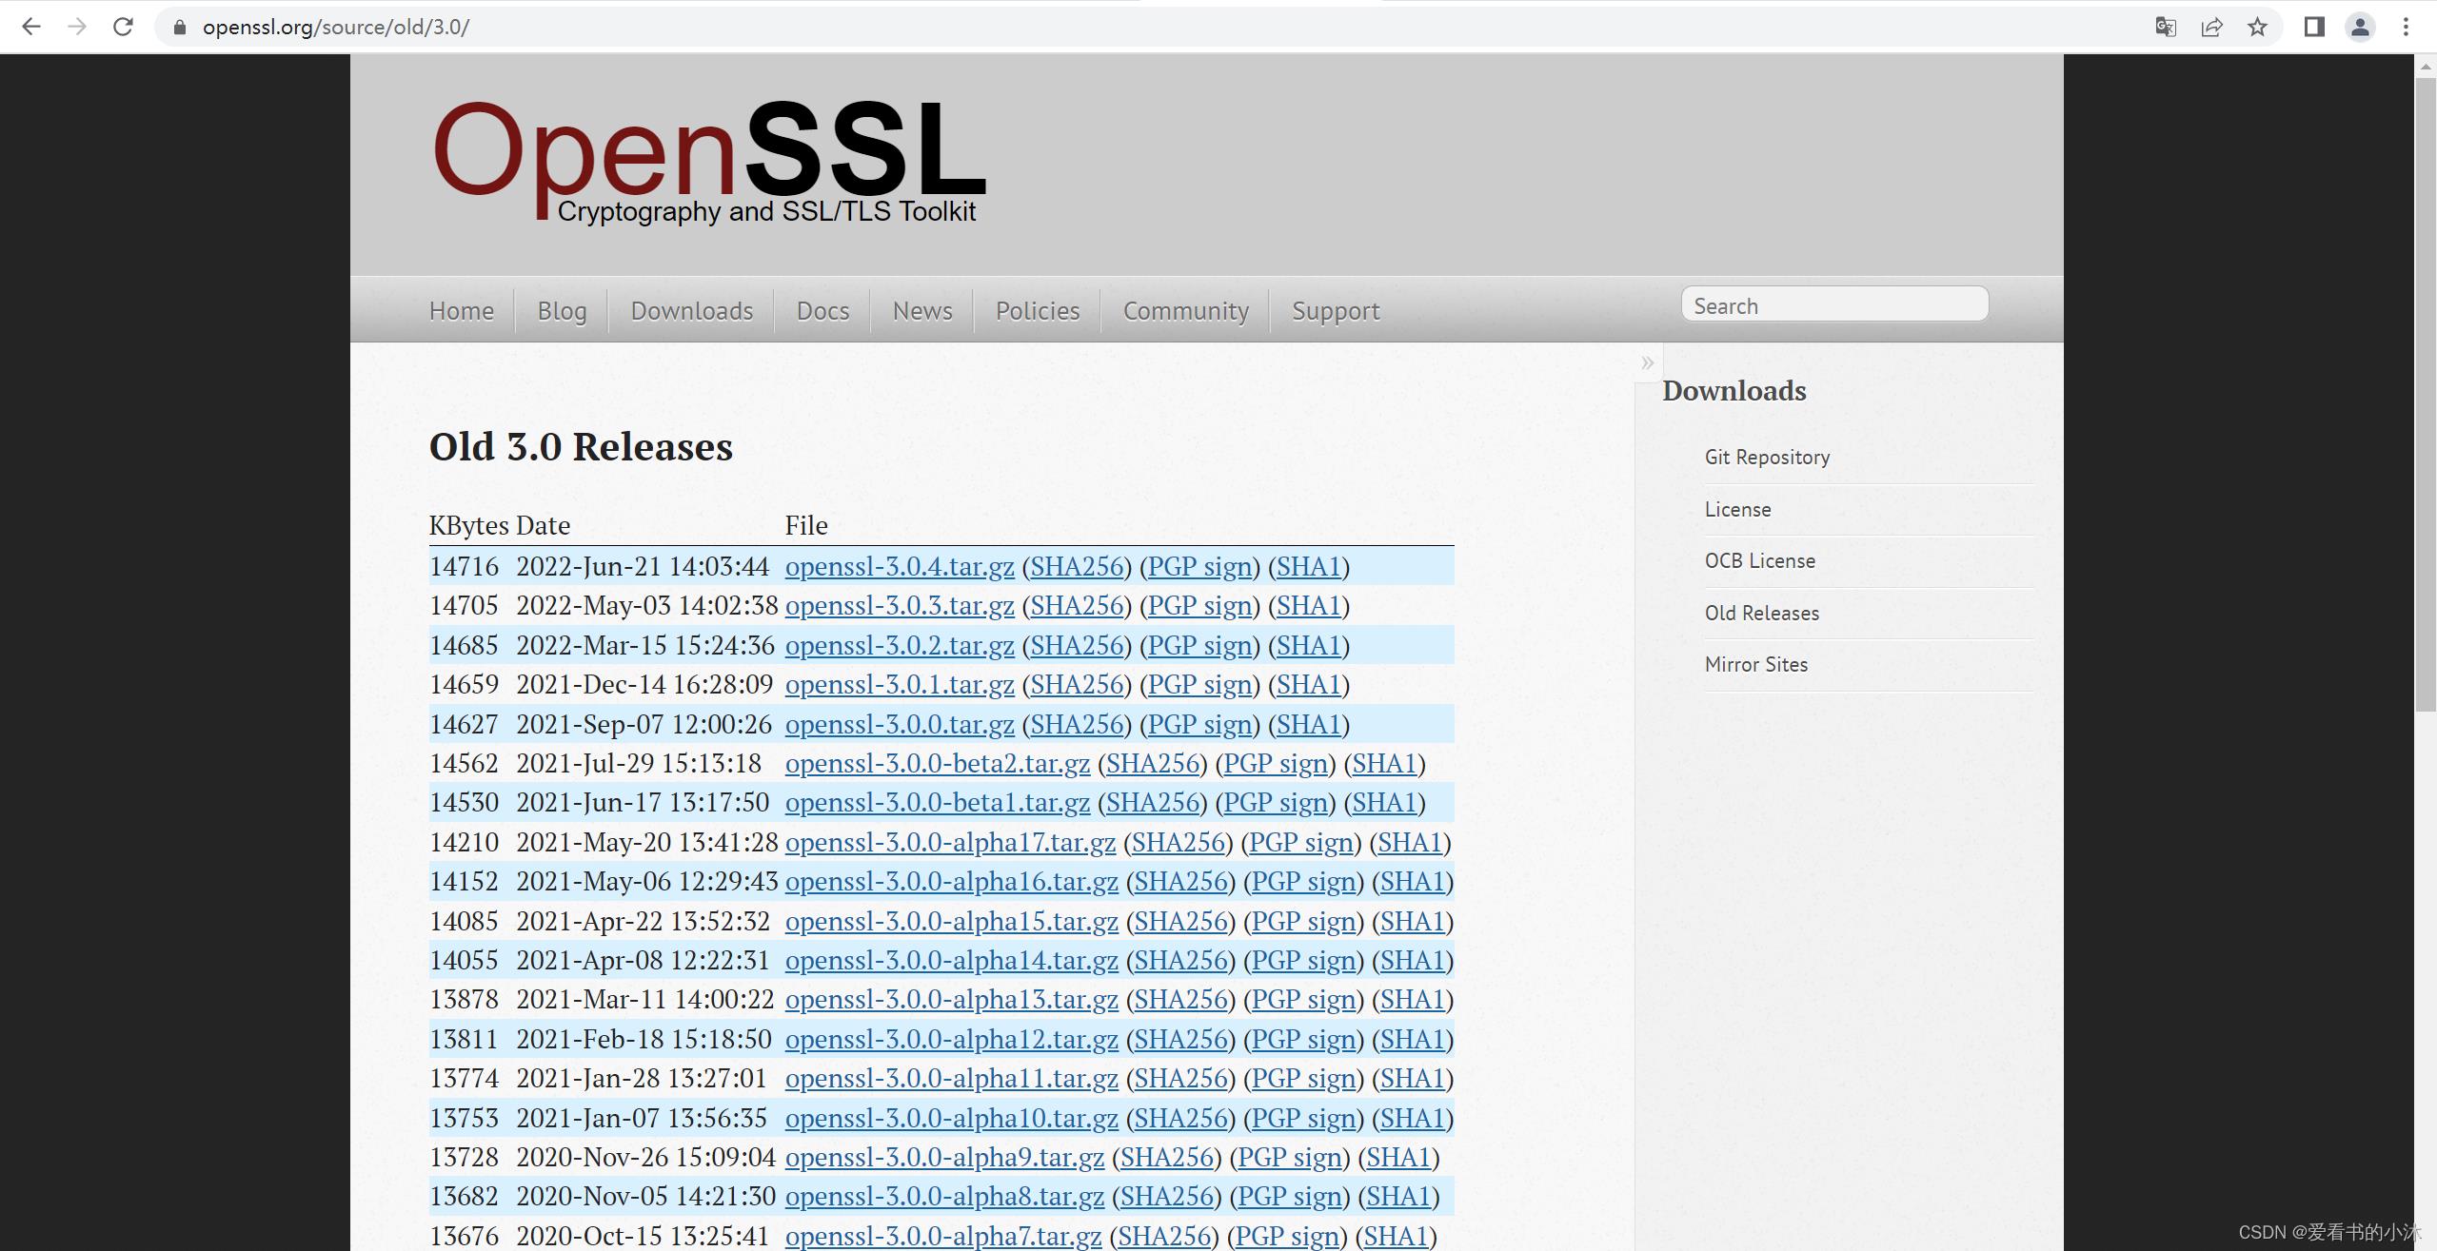Open the translate page icon
Image resolution: width=2437 pixels, height=1251 pixels.
pyautogui.click(x=2166, y=27)
